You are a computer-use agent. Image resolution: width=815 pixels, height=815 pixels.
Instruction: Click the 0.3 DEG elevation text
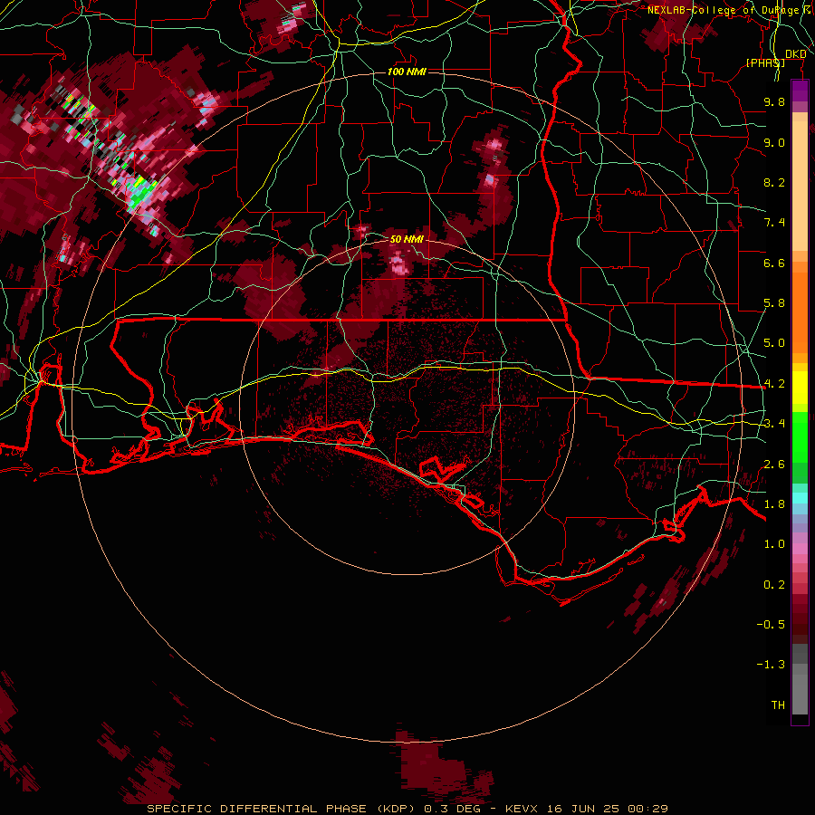[451, 809]
